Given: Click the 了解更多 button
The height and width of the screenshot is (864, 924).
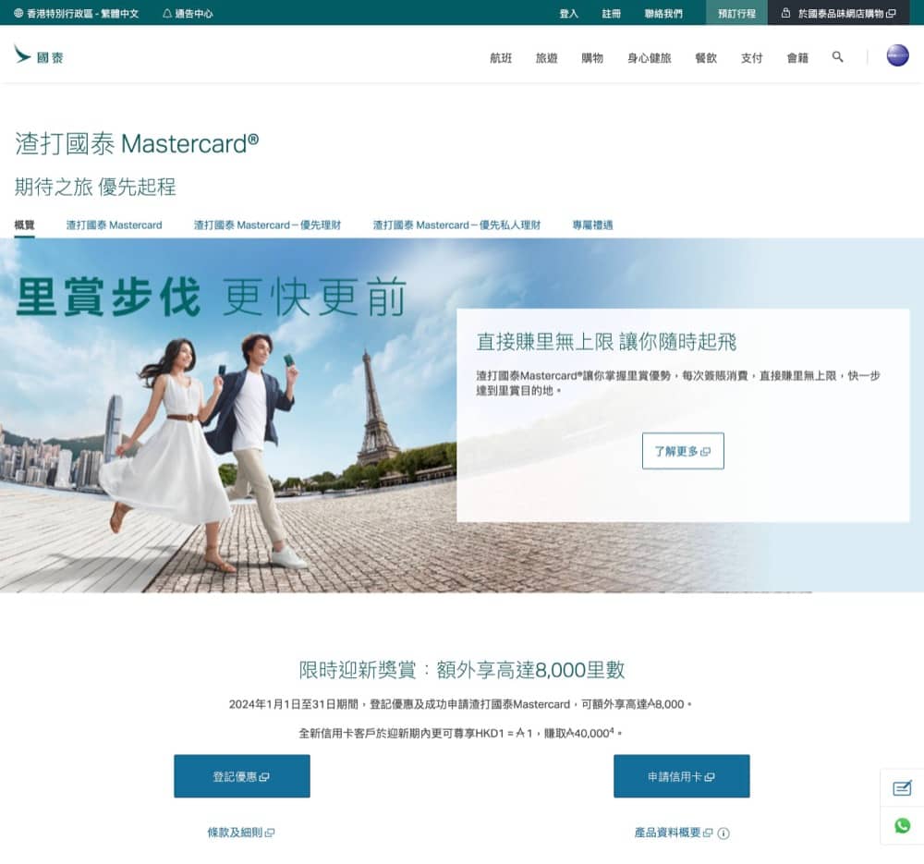Looking at the screenshot, I should tap(683, 451).
